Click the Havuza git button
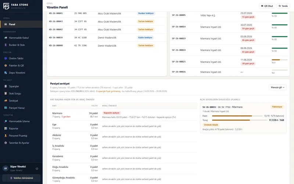294x184 pixels. point(277,87)
